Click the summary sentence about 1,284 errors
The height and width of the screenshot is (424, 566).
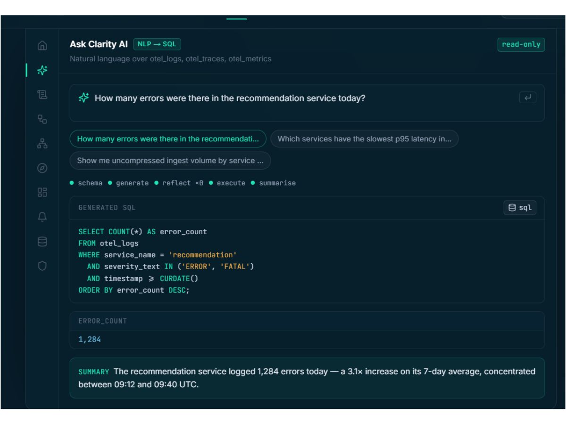[x=307, y=378]
